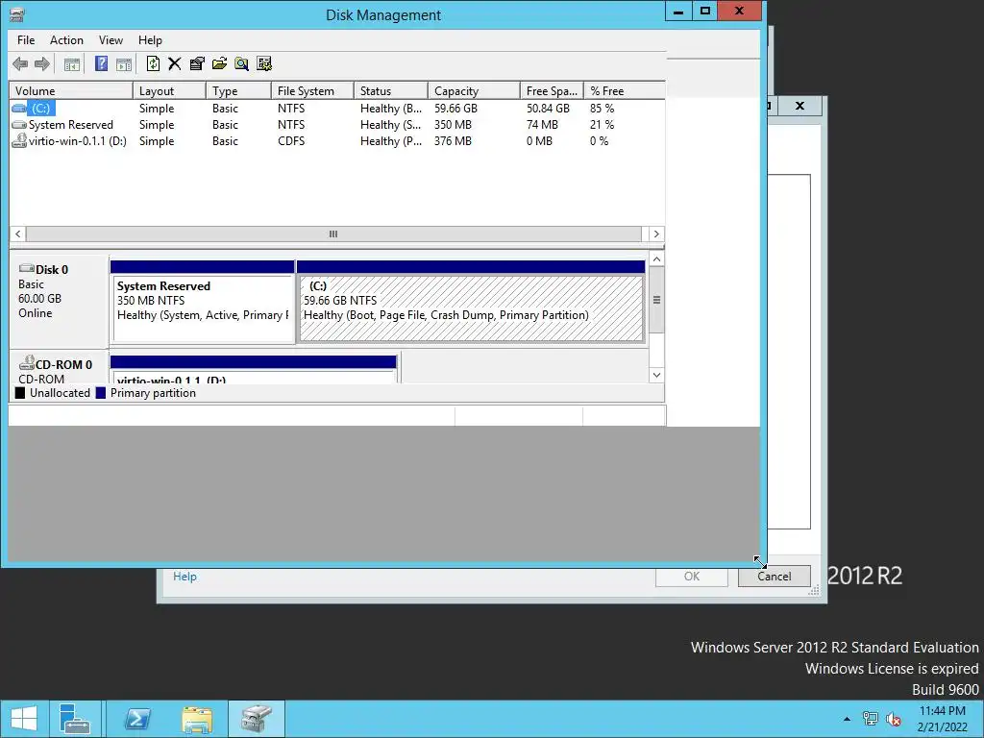984x738 pixels.
Task: Click the volume list horizontal scrollbar thumb
Action: click(x=333, y=234)
